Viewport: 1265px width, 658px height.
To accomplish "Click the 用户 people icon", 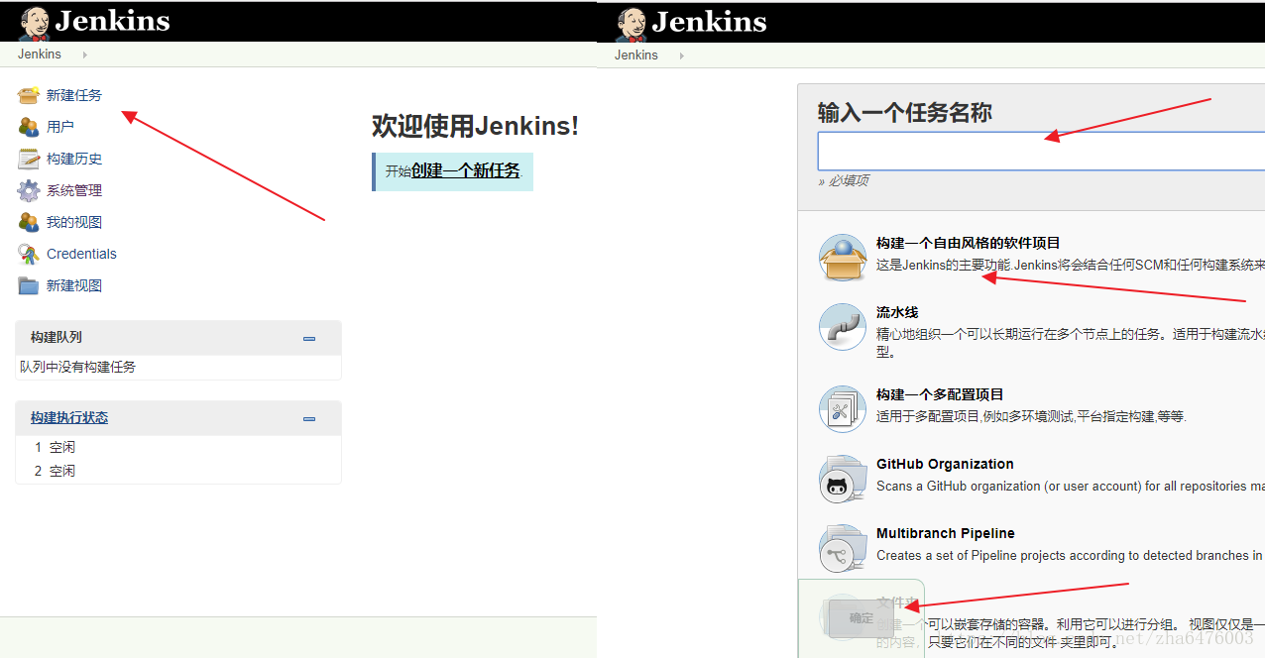I will click(29, 127).
